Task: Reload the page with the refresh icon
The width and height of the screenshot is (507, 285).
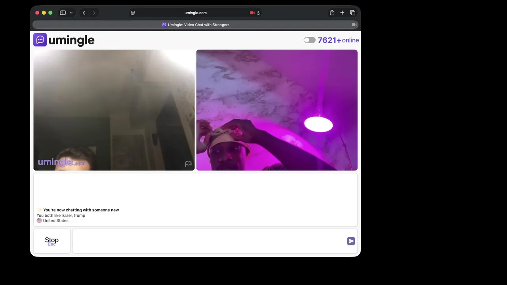Action: [258, 13]
